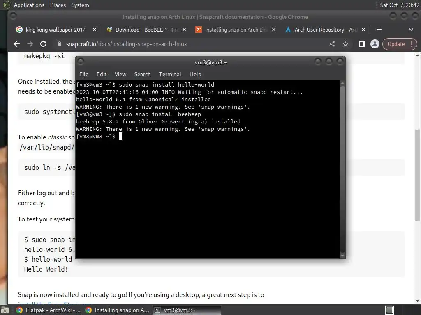This screenshot has height=315, width=421.
Task: Click the terminal prompt cursor line
Action: tap(99, 137)
